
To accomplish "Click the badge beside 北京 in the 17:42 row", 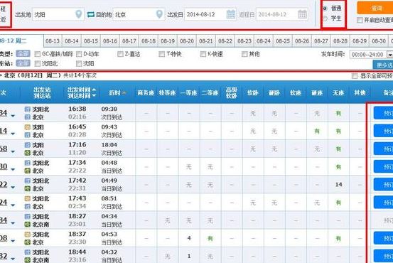I will (x=27, y=188).
